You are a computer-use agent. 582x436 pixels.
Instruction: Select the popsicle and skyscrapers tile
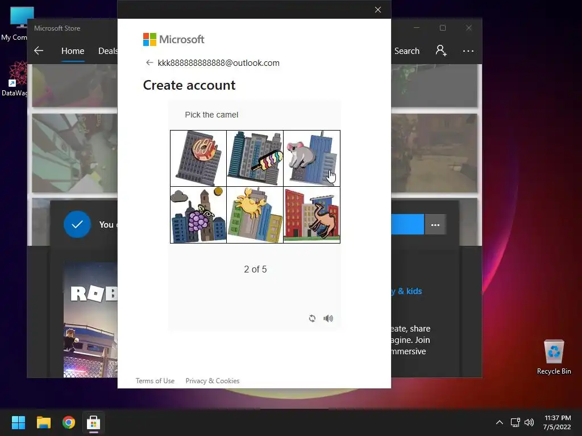coord(255,158)
